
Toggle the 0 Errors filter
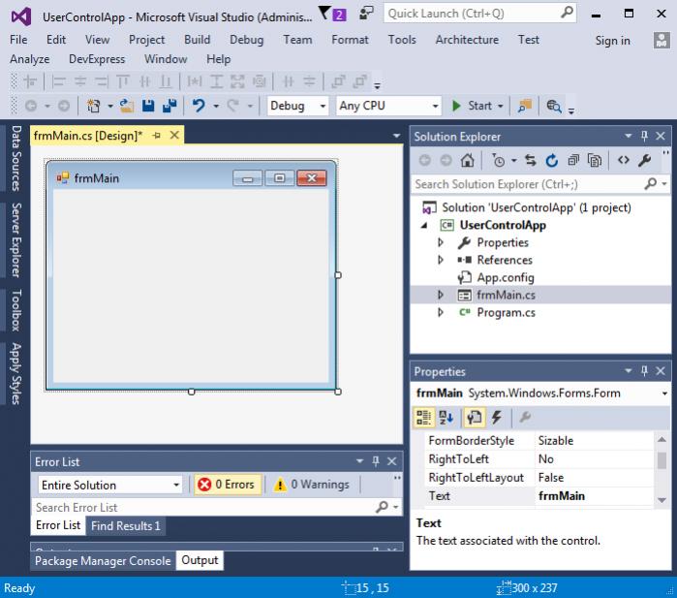[x=227, y=485]
